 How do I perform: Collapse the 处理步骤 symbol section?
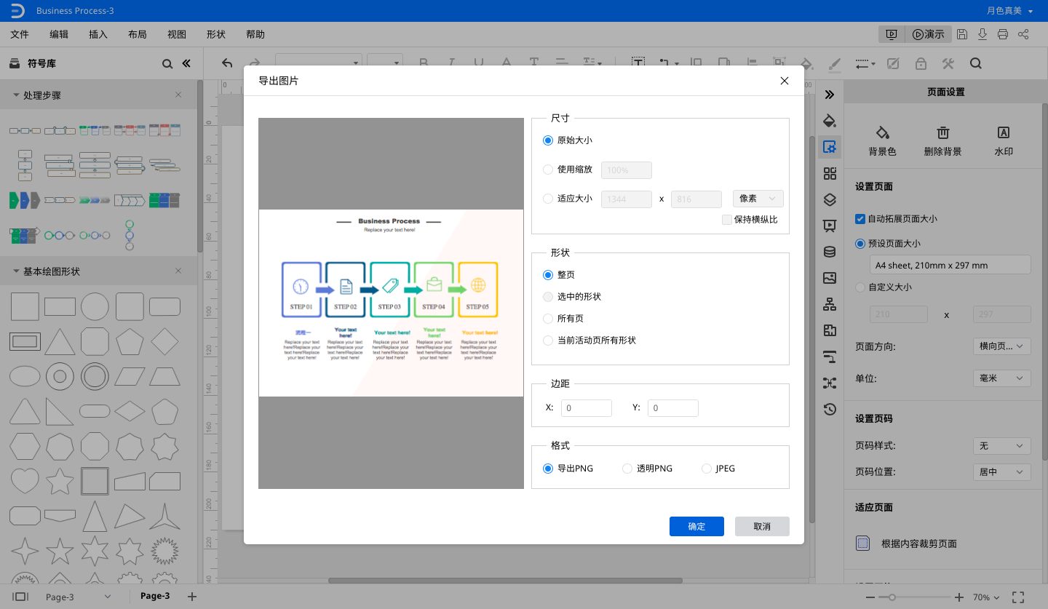pos(16,95)
